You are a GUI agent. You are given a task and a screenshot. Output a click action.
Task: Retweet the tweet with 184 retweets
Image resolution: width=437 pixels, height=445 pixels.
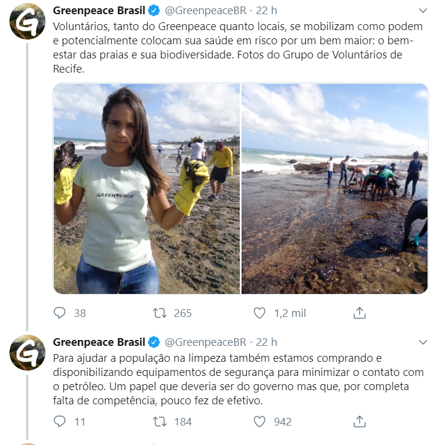tap(159, 421)
